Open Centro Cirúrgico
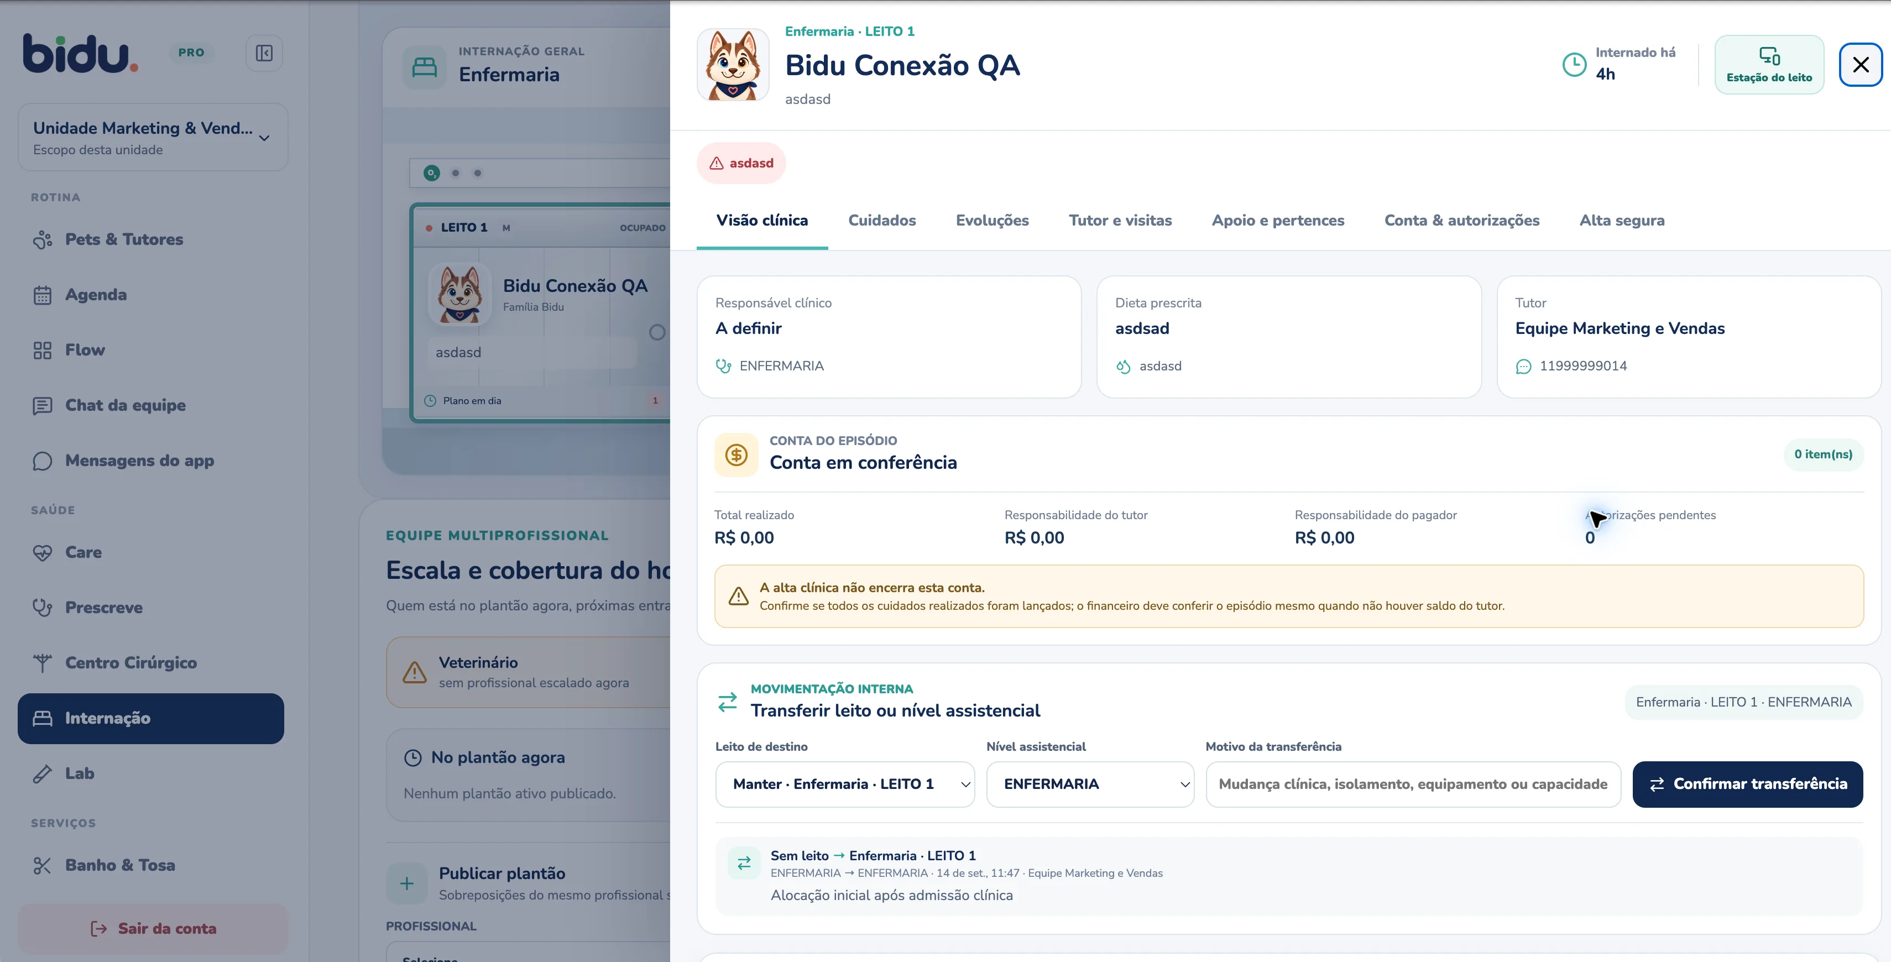 [150, 662]
